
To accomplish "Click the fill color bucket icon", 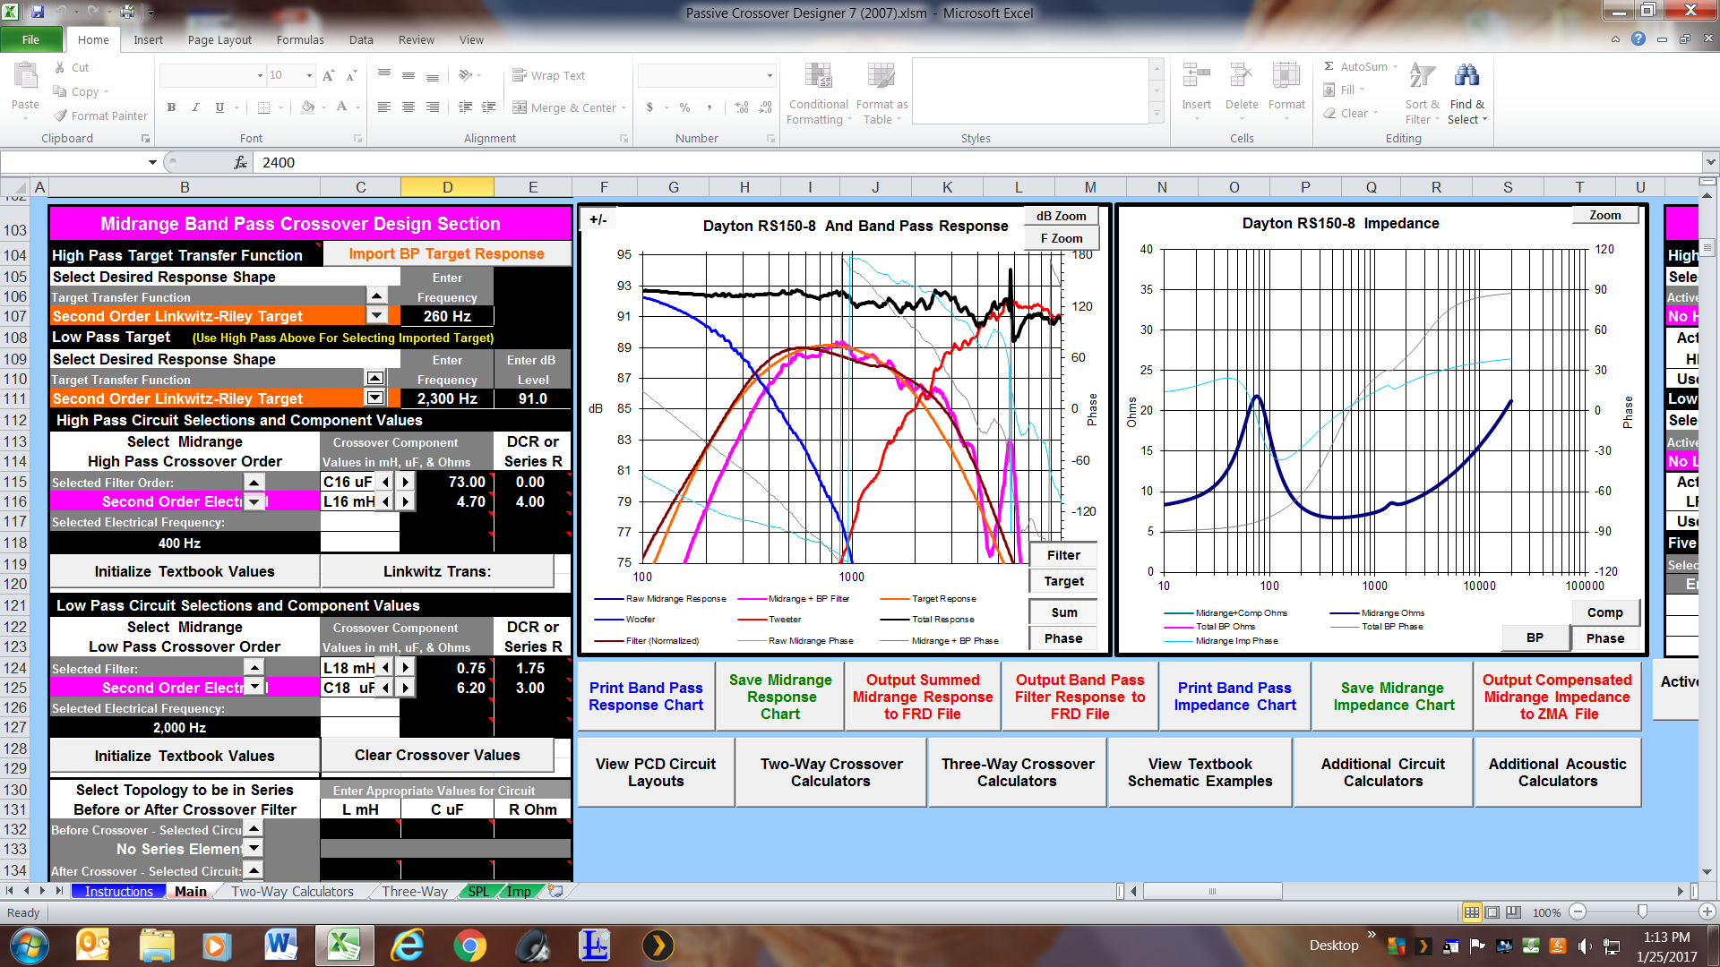I will [307, 107].
